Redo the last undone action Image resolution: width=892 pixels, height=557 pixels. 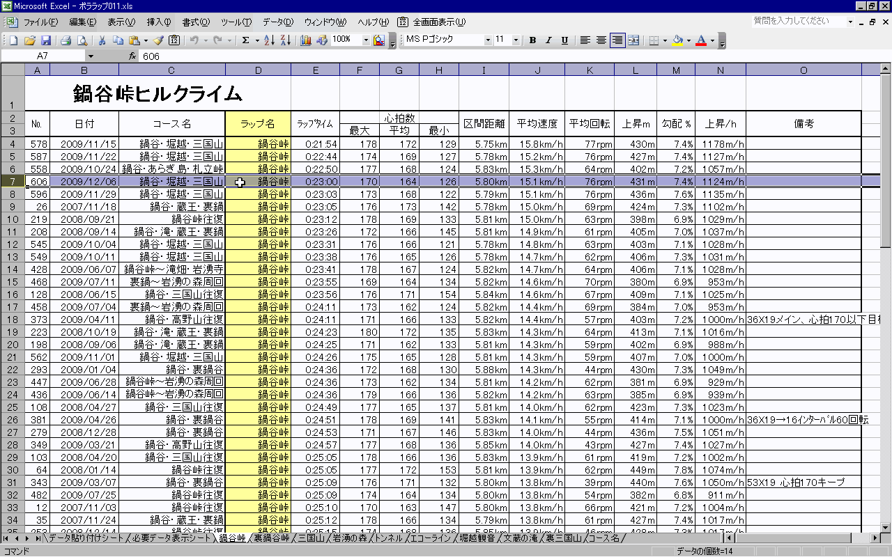[x=217, y=40]
